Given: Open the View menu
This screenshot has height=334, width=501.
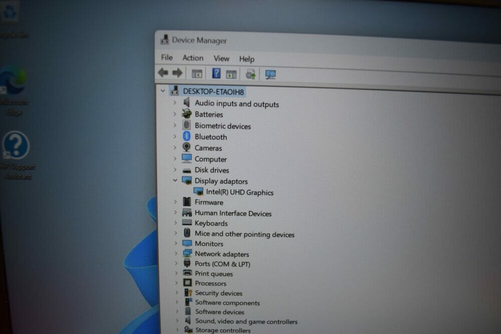Looking at the screenshot, I should (x=221, y=59).
